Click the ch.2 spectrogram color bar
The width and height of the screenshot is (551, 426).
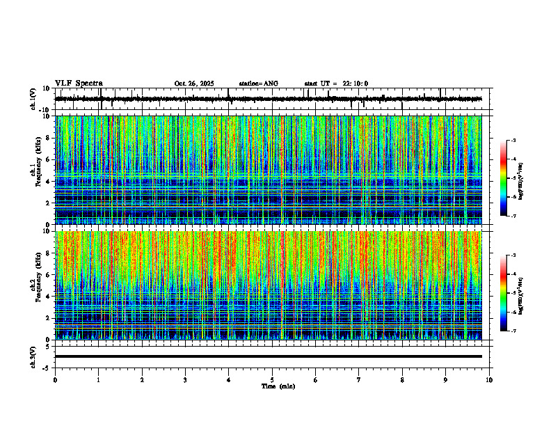click(503, 293)
